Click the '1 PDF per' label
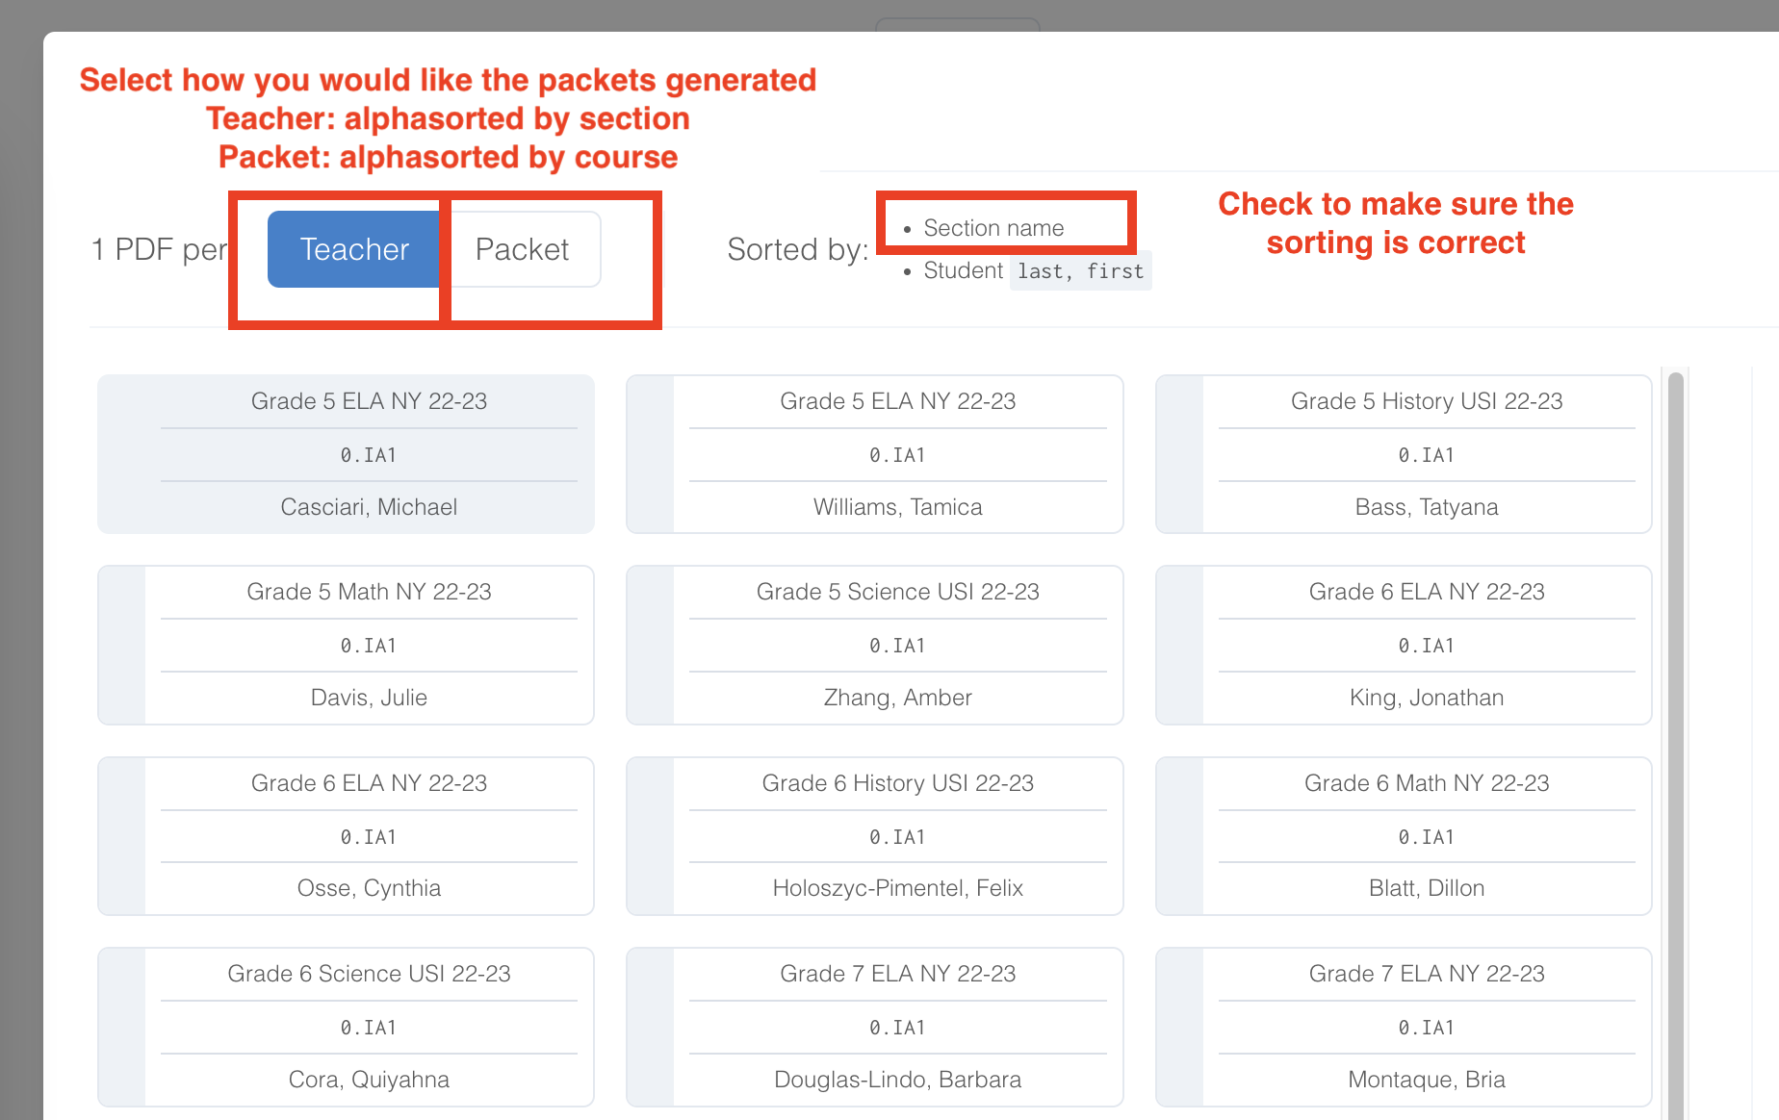Image resolution: width=1779 pixels, height=1120 pixels. [160, 249]
